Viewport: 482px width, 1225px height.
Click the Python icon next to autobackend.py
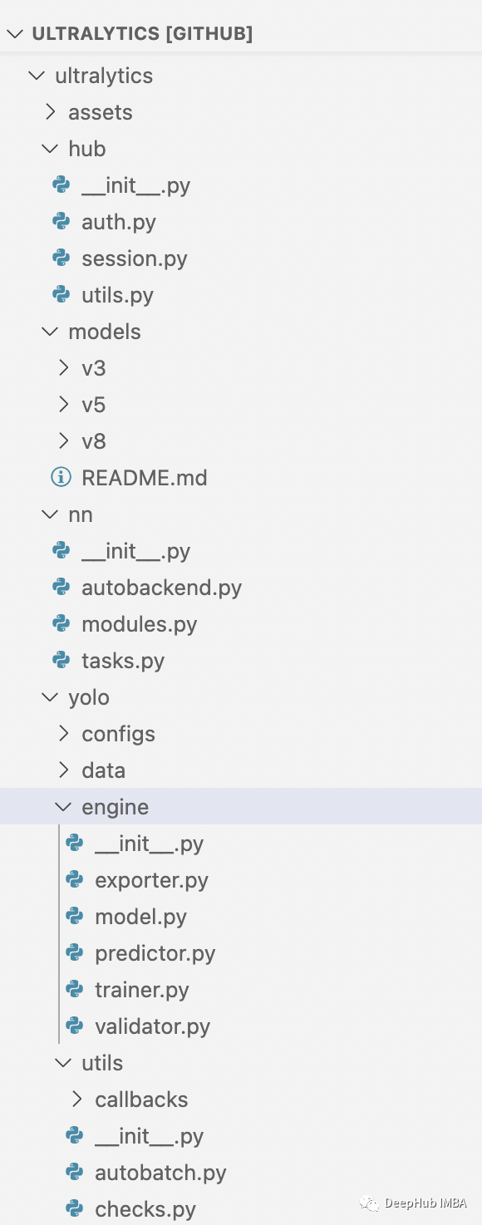point(61,587)
